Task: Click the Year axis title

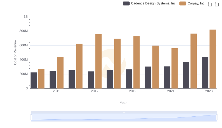Action: point(123,103)
